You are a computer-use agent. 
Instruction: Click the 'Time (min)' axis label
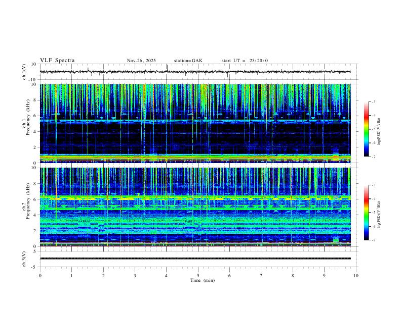tap(203, 280)
